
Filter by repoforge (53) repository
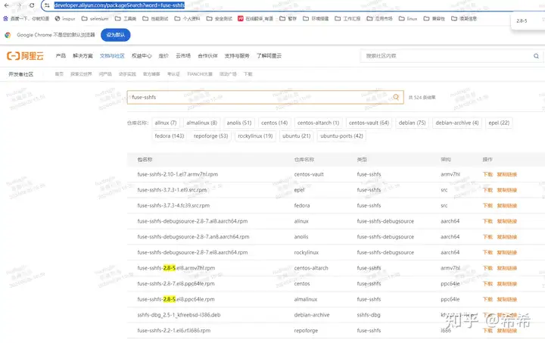click(x=210, y=136)
